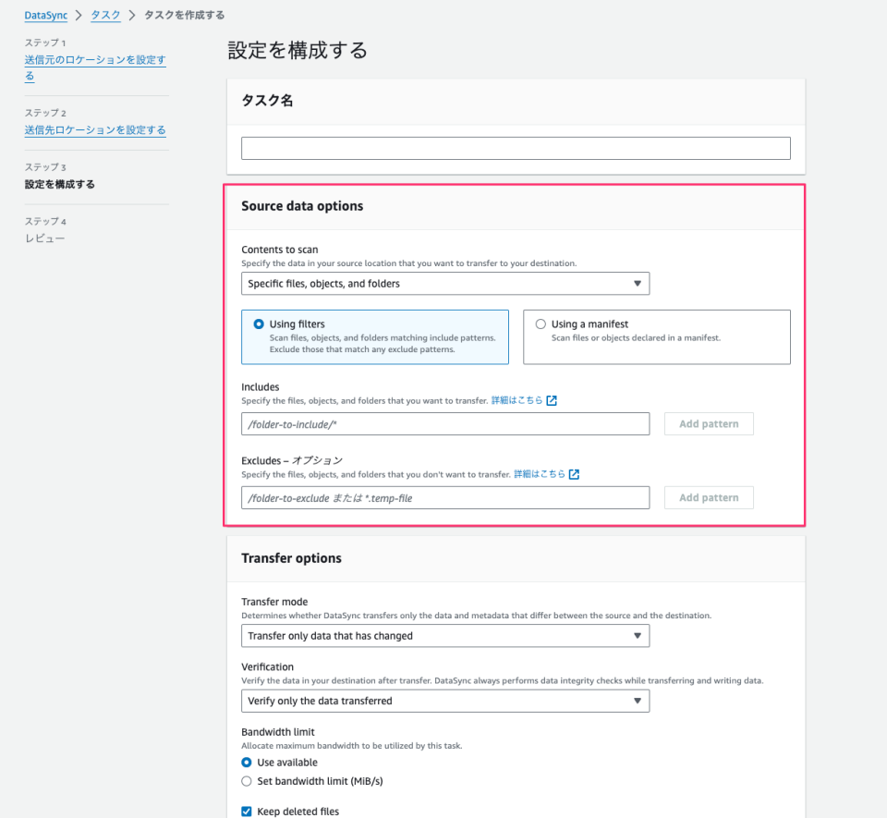Click the dropdown arrow of Verification
The image size is (887, 818).
[x=638, y=701]
